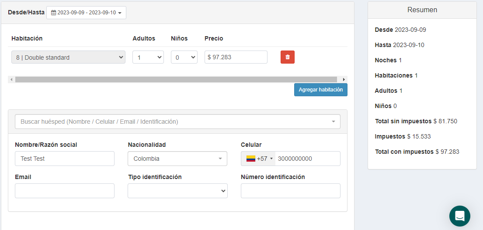Focus the Número identificación input field

pos(290,191)
